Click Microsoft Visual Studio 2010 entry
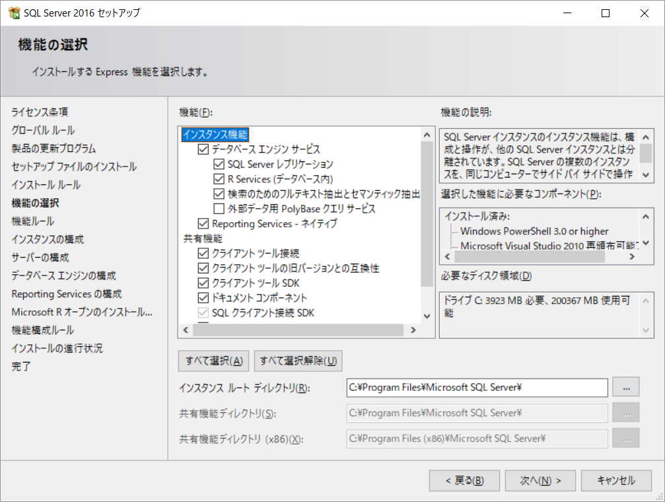665x502 pixels. [549, 245]
